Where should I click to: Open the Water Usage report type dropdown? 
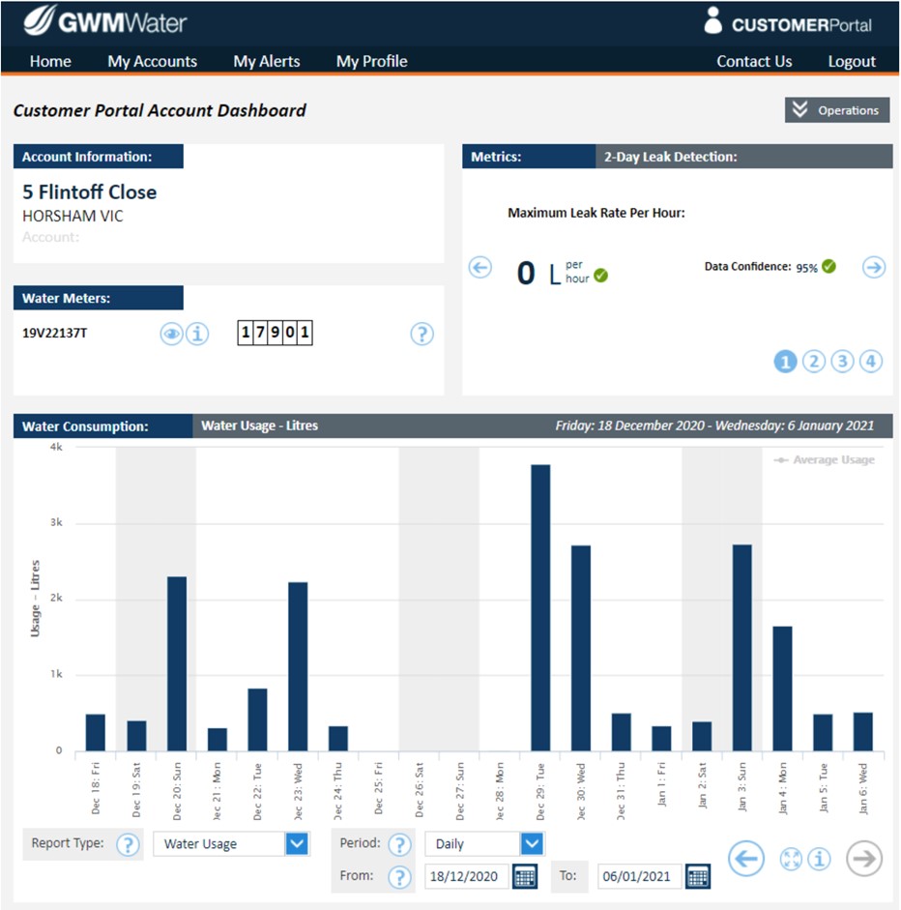coord(297,844)
